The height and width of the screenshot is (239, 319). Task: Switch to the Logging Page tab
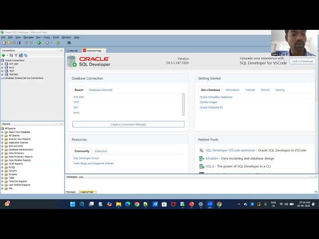point(87,192)
